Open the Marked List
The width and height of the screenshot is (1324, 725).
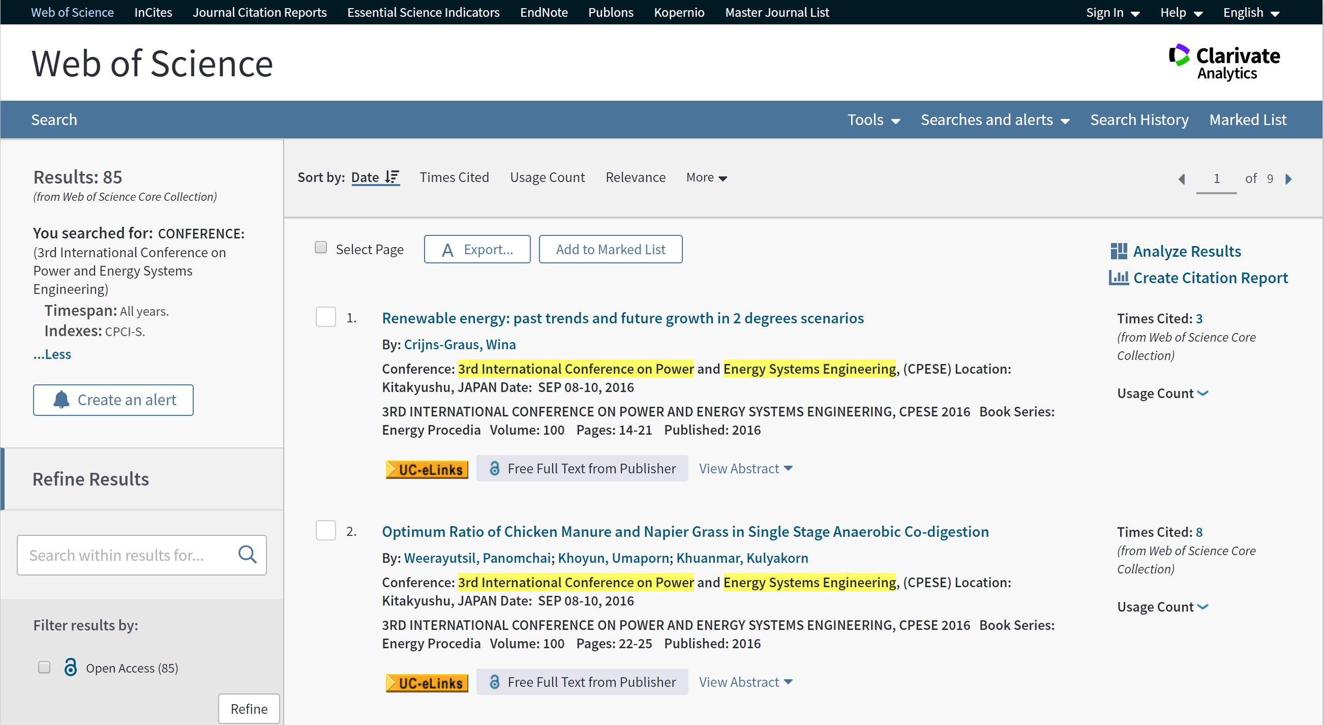(1248, 119)
